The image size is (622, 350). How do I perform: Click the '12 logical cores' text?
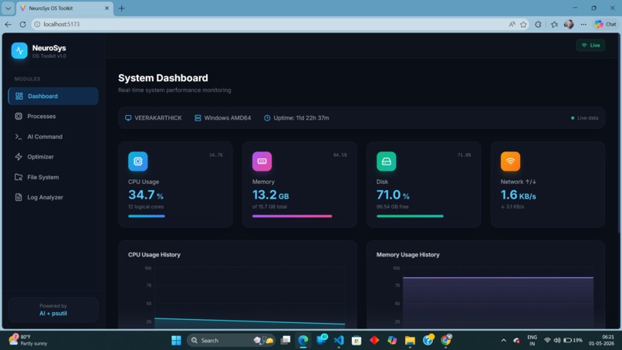(x=146, y=207)
